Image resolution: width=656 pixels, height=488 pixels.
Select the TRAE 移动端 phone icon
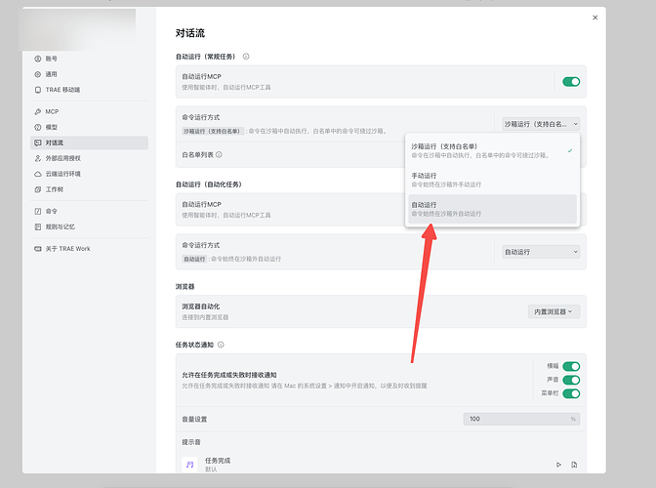pyautogui.click(x=38, y=90)
